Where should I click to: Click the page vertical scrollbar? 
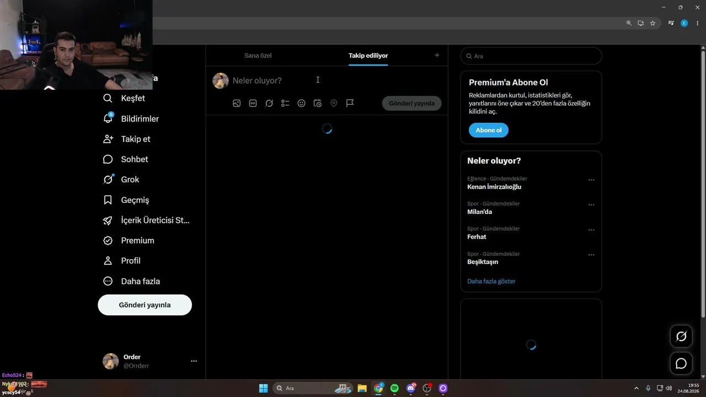(x=703, y=185)
